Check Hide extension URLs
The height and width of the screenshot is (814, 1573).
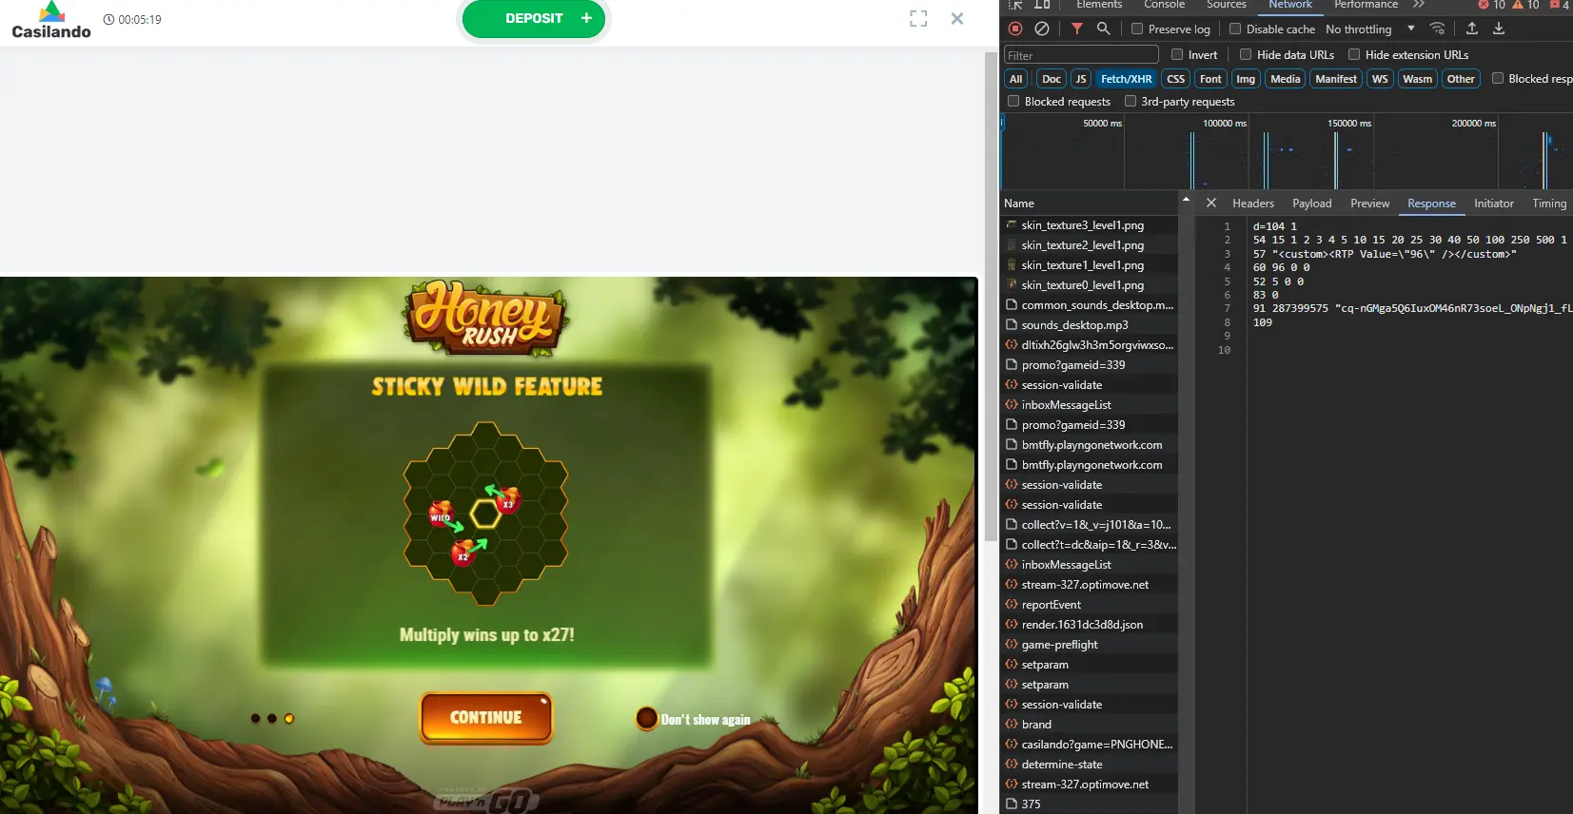(x=1354, y=54)
